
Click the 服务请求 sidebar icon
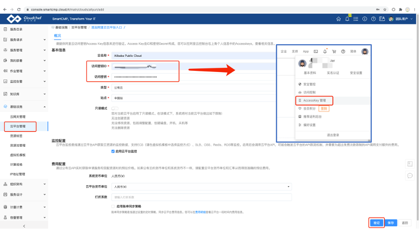coord(5,39)
